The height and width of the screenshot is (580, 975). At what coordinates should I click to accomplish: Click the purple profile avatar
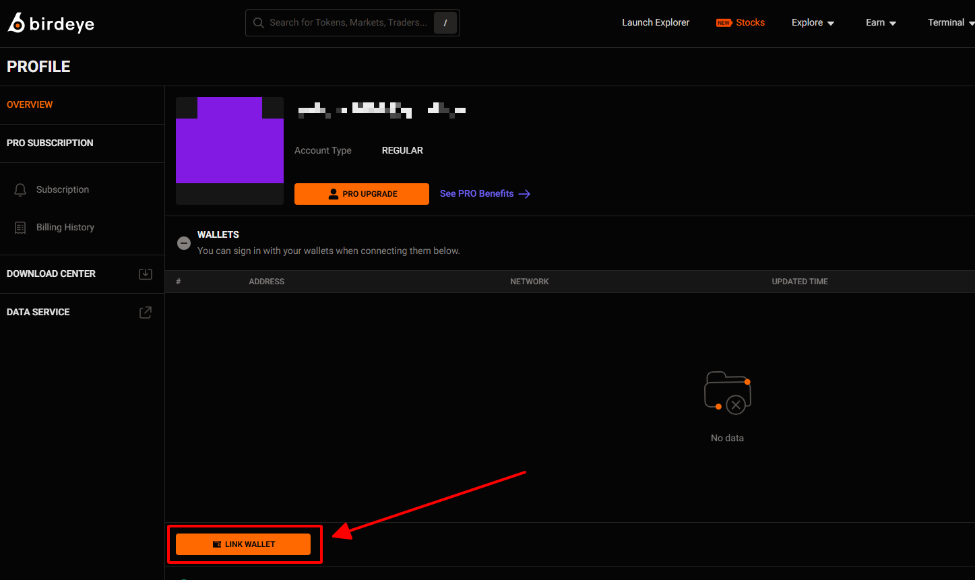tap(230, 151)
